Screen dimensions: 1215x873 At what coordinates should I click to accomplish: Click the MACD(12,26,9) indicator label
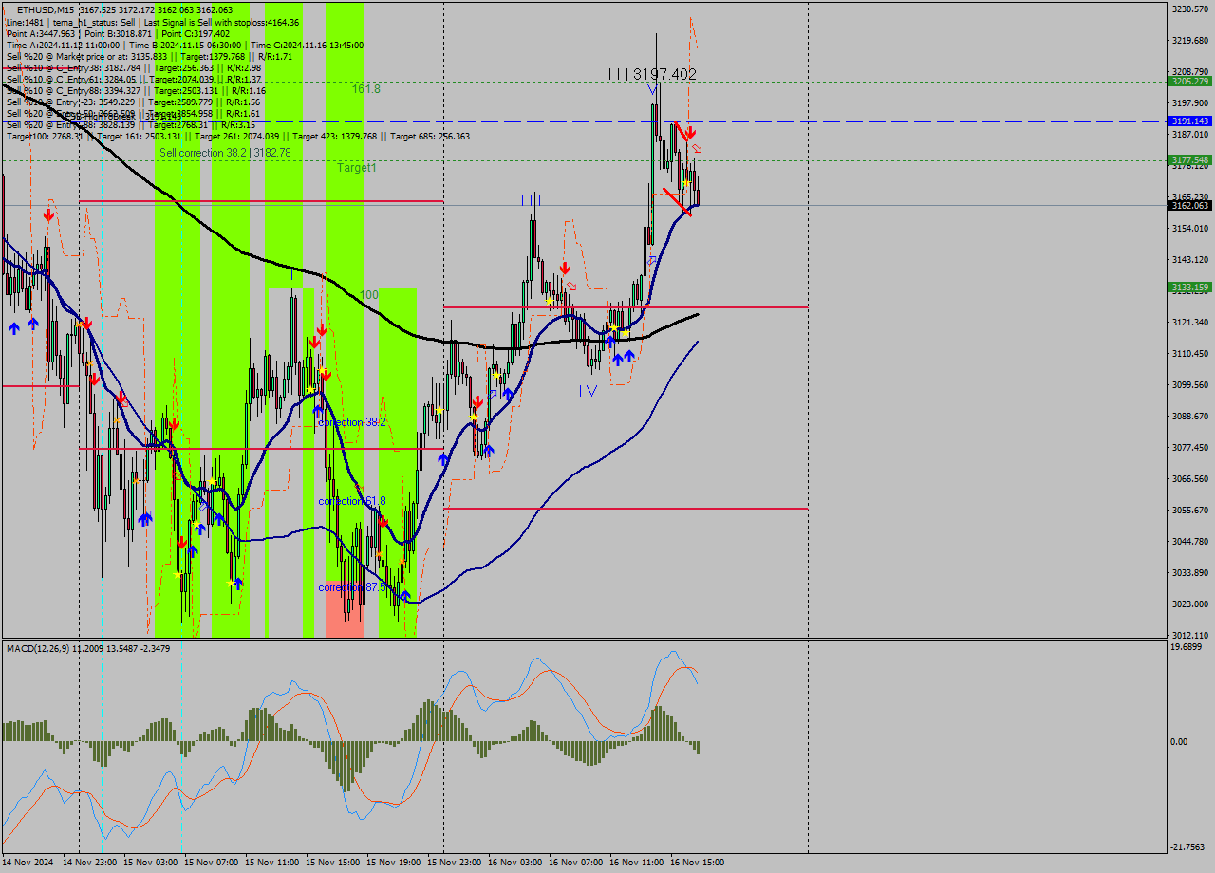click(88, 648)
